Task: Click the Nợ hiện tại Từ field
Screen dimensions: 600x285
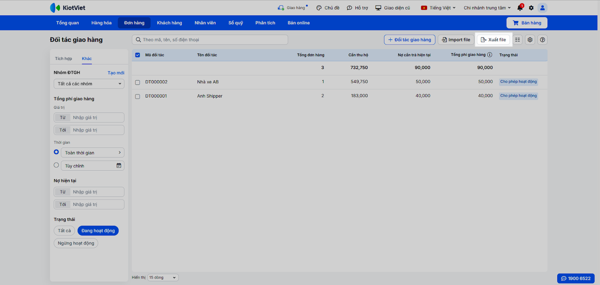Action: coord(89,192)
